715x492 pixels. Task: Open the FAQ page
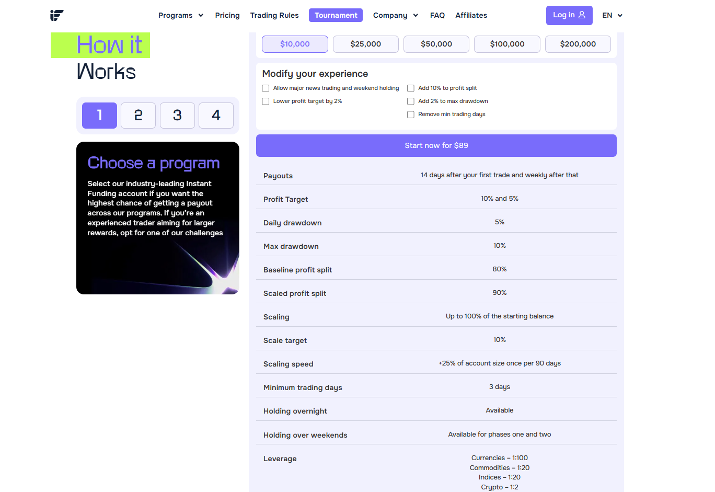click(437, 15)
